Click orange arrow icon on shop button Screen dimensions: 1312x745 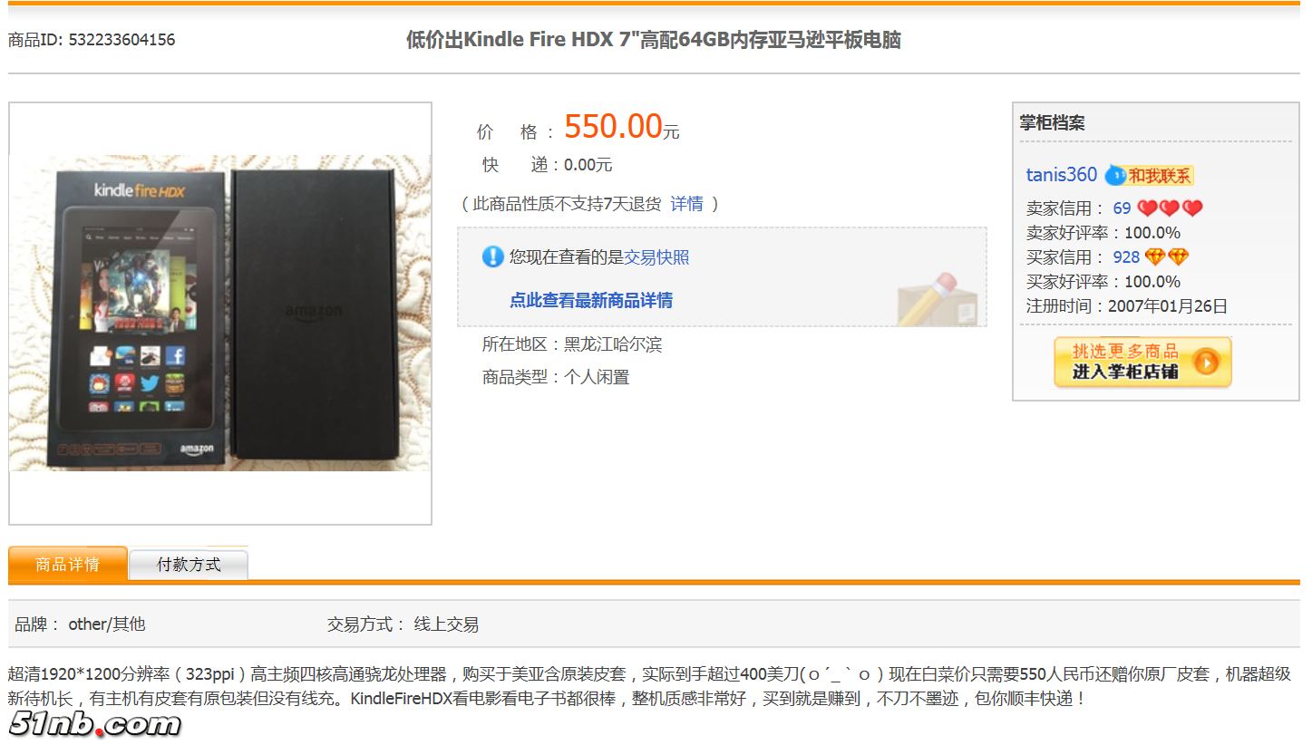[1206, 363]
